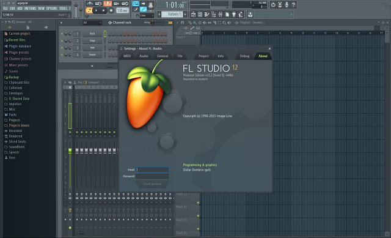Click the save/download arrow icon in toolbar
Image resolution: width=391 pixels, height=238 pixels.
pos(250,15)
